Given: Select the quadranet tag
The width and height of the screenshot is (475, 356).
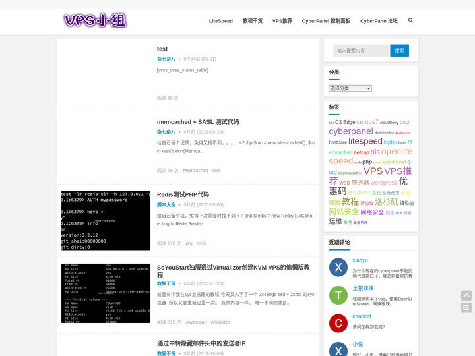Looking at the screenshot, I should coord(394,162).
